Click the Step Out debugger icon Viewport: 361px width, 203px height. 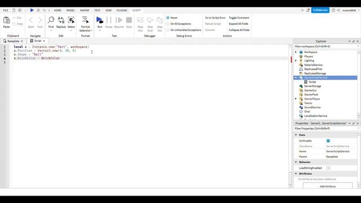(x=160, y=20)
